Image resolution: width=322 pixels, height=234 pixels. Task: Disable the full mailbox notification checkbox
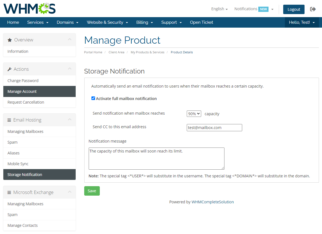93,98
